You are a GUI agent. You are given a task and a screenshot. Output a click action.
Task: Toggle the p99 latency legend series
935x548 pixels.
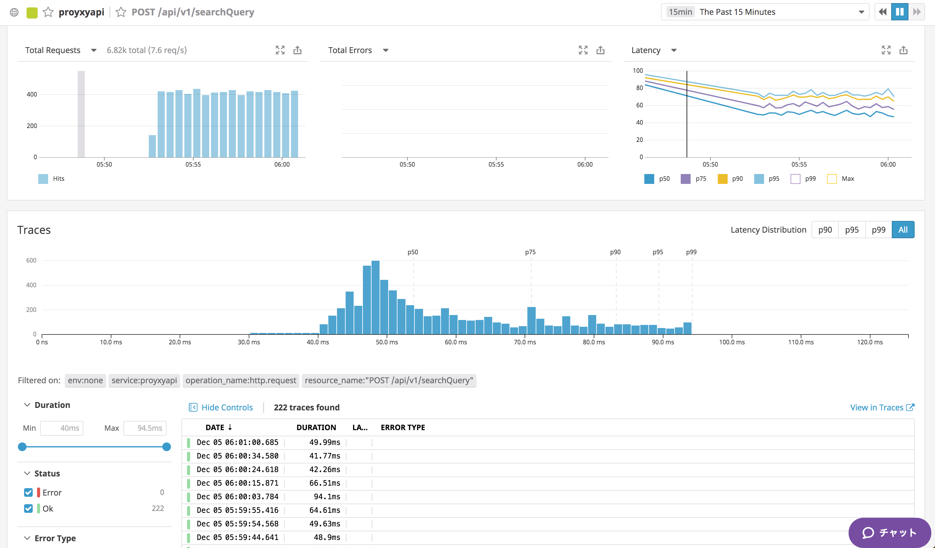pos(795,179)
